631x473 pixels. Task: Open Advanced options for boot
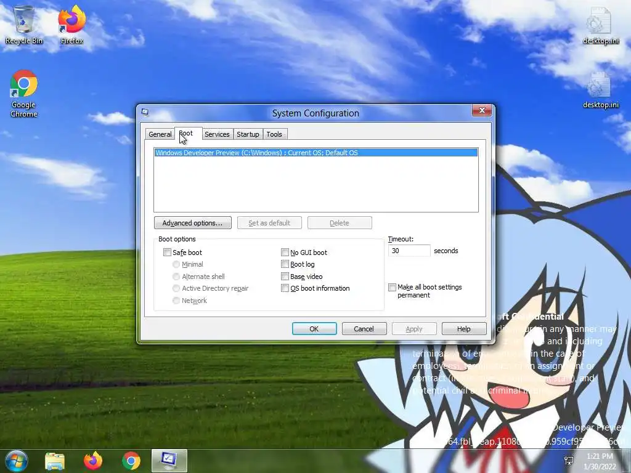[x=192, y=223]
